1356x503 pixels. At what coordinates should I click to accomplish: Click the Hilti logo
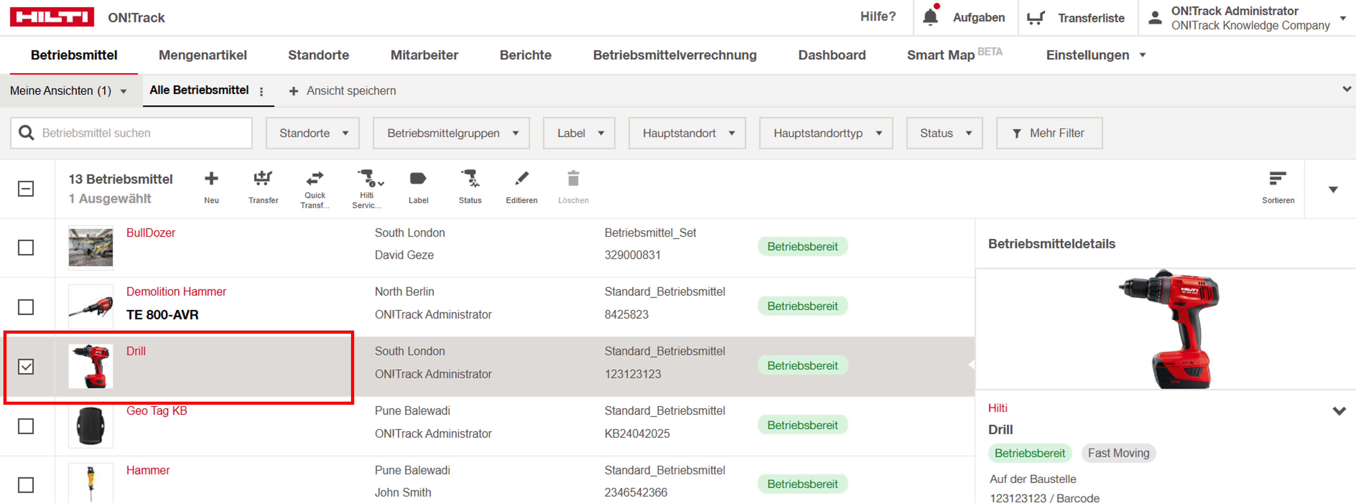tap(51, 17)
